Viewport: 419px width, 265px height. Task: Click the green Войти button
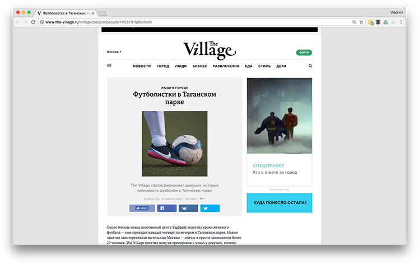[304, 53]
